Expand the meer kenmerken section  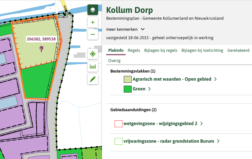[125, 29]
